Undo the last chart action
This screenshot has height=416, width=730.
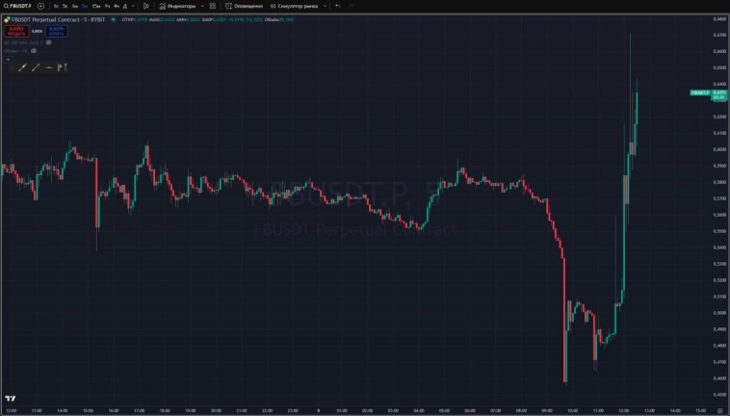pos(338,6)
